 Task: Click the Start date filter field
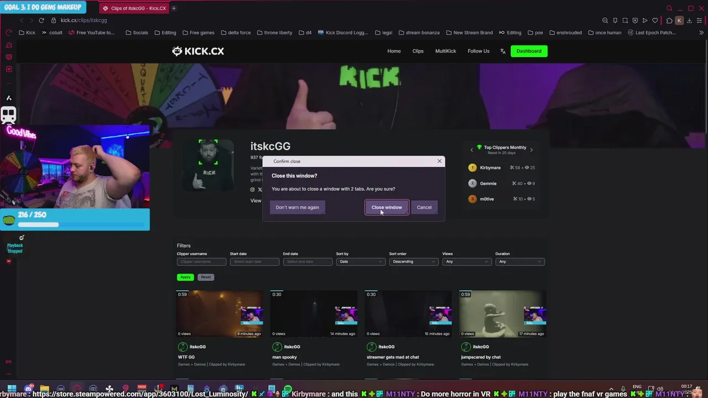[x=254, y=261]
